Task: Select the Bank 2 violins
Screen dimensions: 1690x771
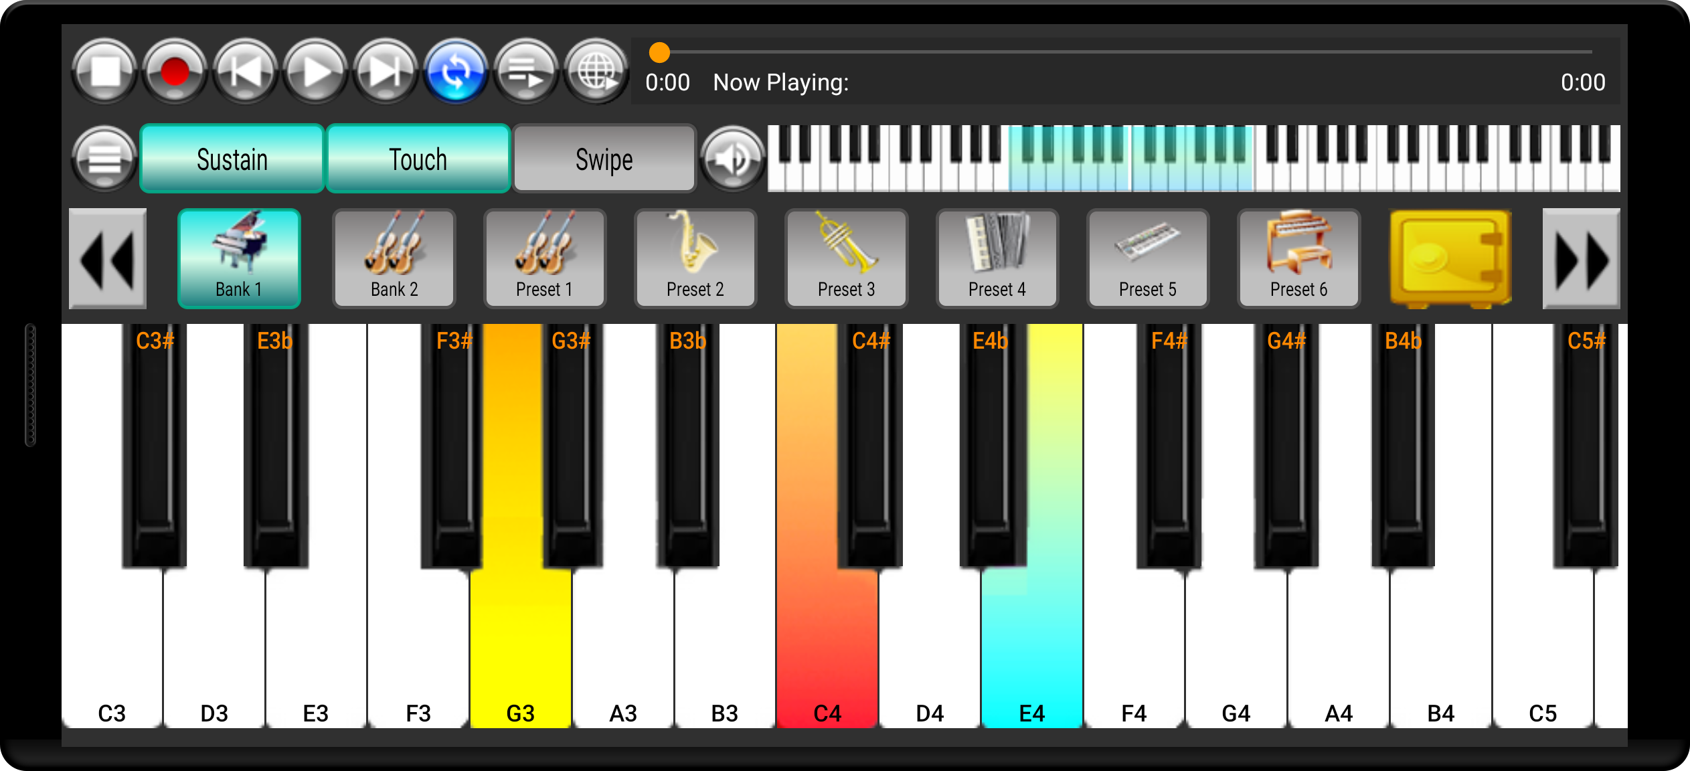Action: click(x=394, y=258)
